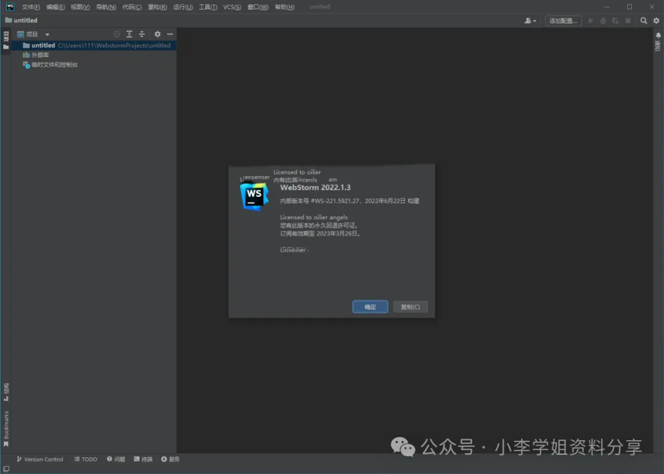Open the 视图(V) menu

point(80,7)
